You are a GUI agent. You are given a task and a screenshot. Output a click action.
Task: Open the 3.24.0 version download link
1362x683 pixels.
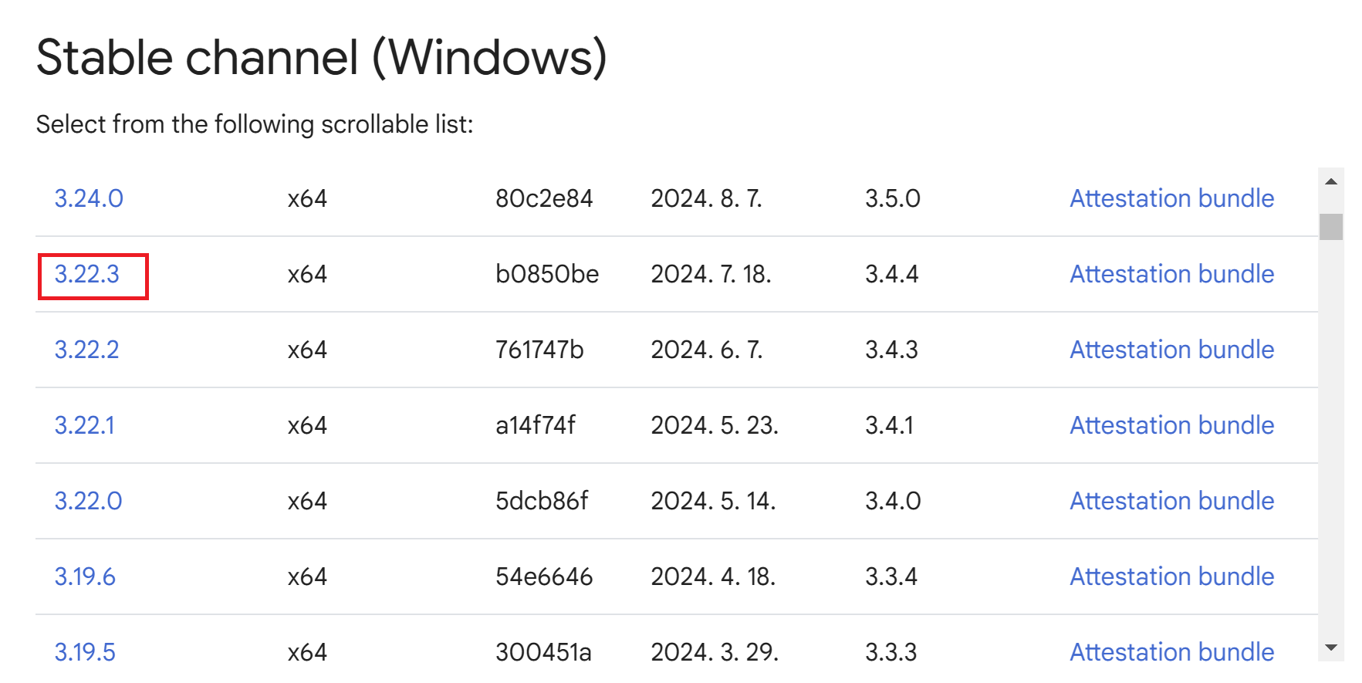(x=89, y=198)
